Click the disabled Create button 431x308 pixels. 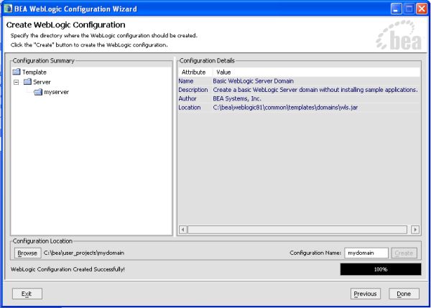[x=404, y=253]
